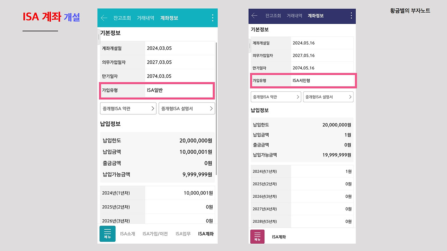Click 출금금액 label in left phone
Image resolution: width=447 pixels, height=251 pixels.
click(112, 163)
